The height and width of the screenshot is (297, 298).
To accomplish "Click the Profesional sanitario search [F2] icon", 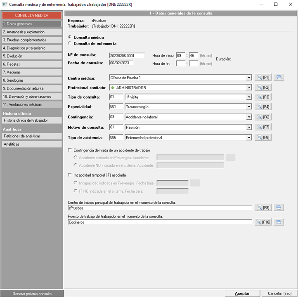I will (x=263, y=87).
